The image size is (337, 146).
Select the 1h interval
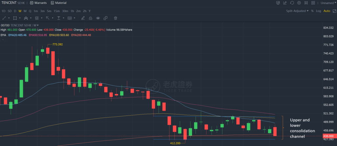pos(72,11)
